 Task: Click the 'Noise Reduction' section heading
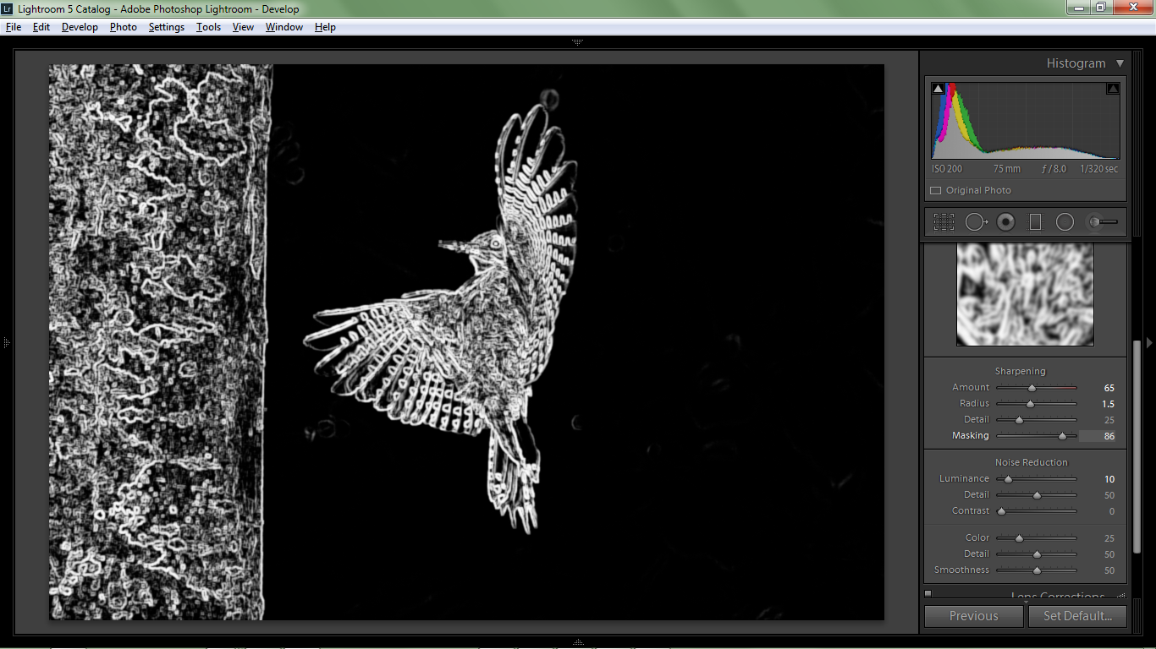(1031, 462)
